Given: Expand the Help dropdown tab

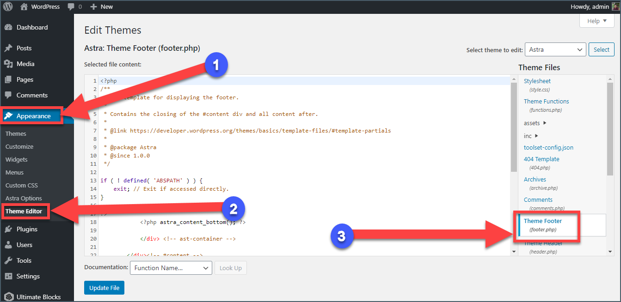Looking at the screenshot, I should [x=597, y=21].
